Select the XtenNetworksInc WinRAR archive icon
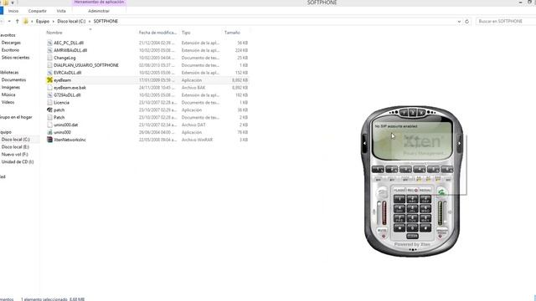536x301 pixels. point(49,140)
